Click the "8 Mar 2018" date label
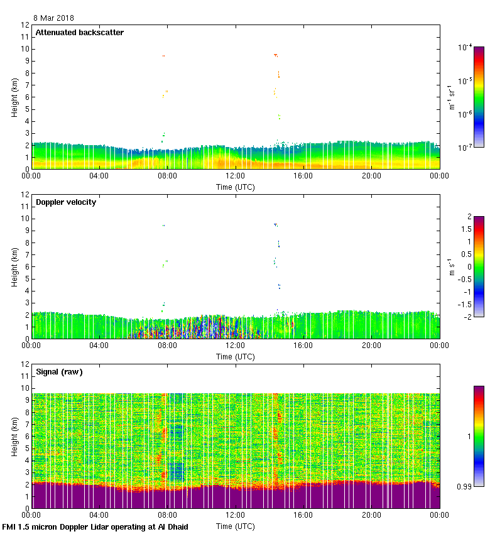The height and width of the screenshot is (534, 490). tap(53, 18)
